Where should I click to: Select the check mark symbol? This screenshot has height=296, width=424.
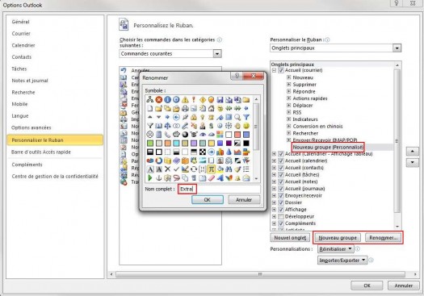[x=176, y=169]
